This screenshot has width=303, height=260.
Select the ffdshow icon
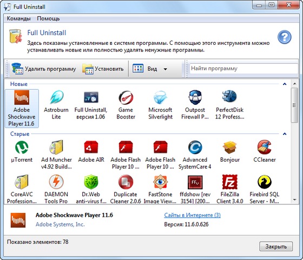click(195, 182)
